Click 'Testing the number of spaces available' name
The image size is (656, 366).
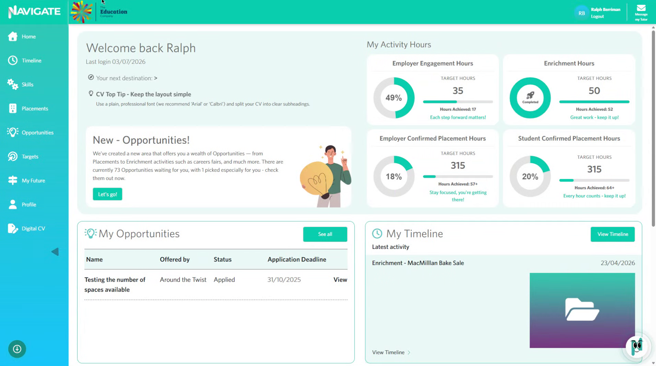pos(115,284)
